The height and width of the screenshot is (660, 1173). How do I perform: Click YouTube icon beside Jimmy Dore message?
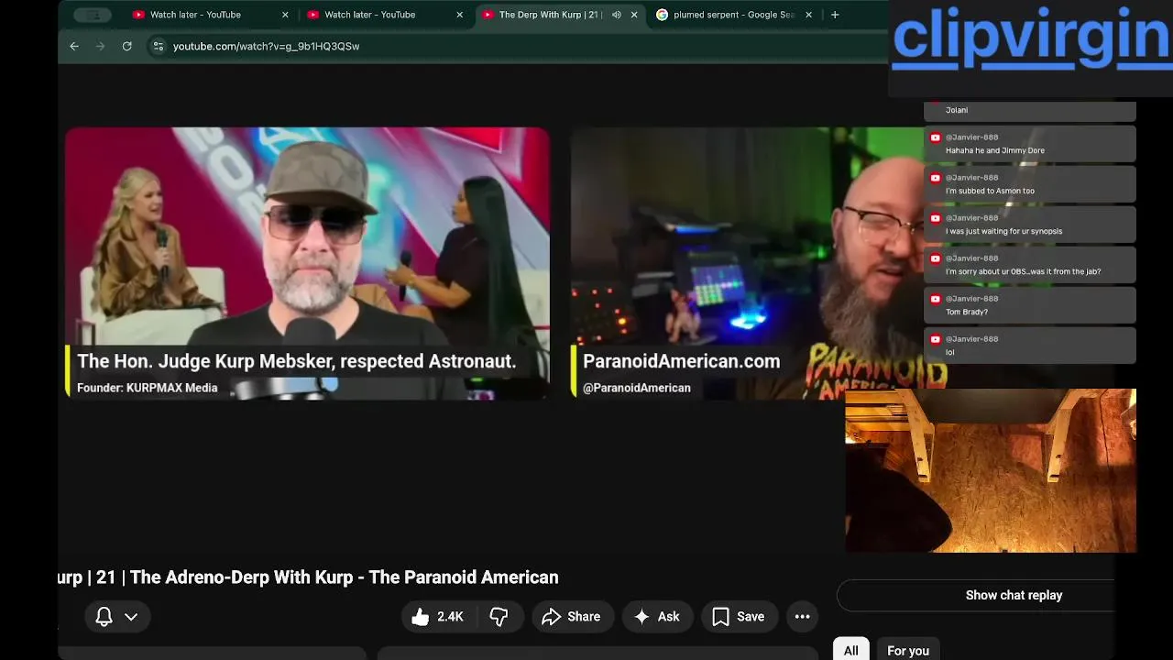point(936,137)
